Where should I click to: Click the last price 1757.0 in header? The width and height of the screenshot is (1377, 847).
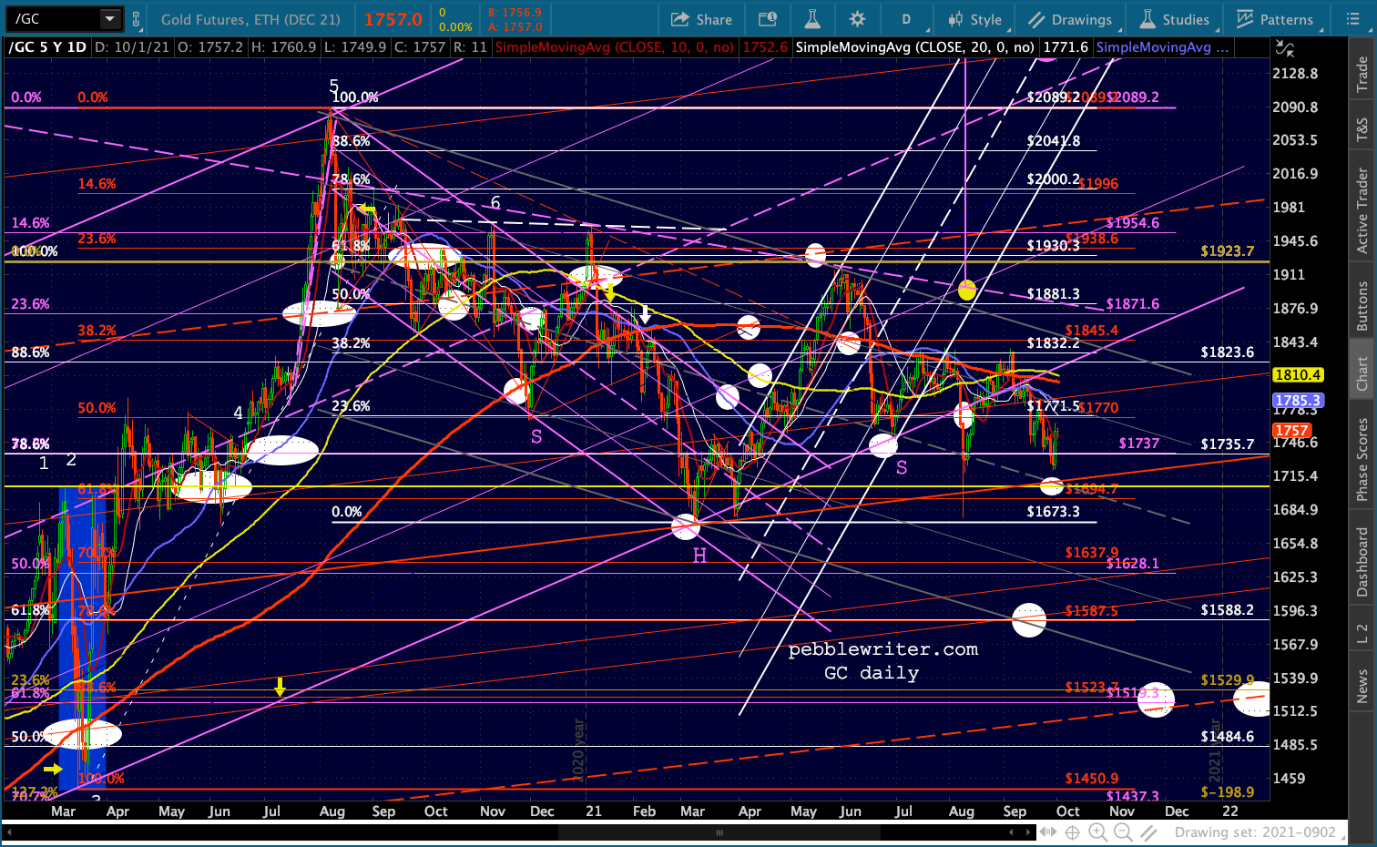click(x=393, y=19)
